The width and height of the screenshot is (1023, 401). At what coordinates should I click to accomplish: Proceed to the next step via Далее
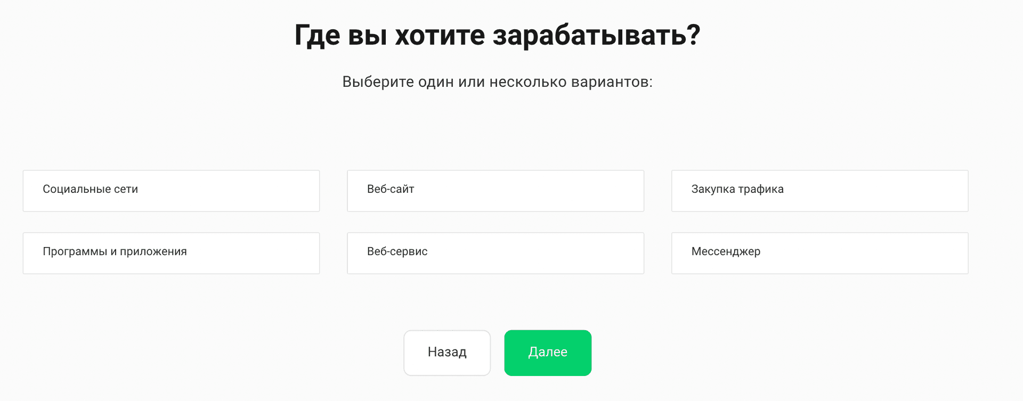(548, 353)
